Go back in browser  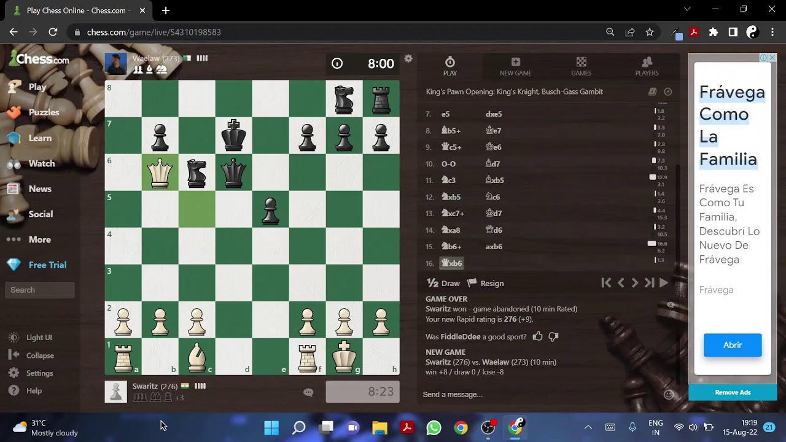(x=14, y=32)
